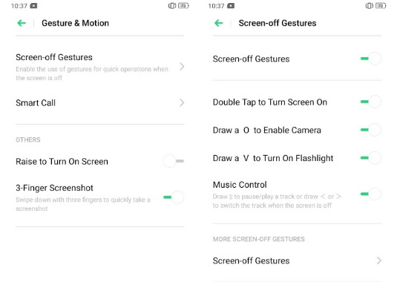Open Screen-off Gestures under More Screen-off Gestures
This screenshot has height=282, width=397.
point(297,260)
